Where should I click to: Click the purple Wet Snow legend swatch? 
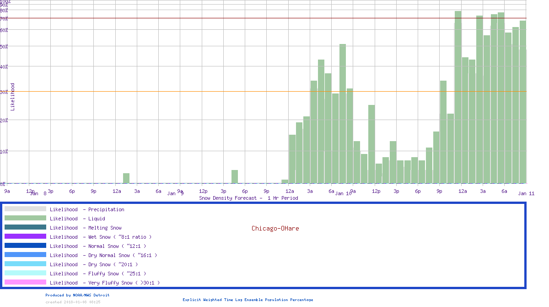(x=25, y=236)
